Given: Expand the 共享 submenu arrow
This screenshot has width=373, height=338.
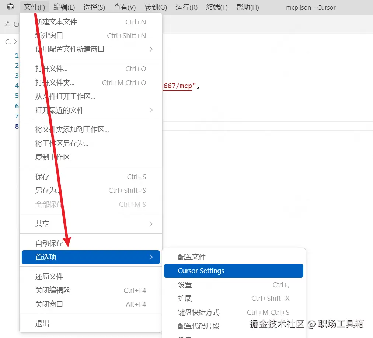Looking at the screenshot, I should 151,224.
